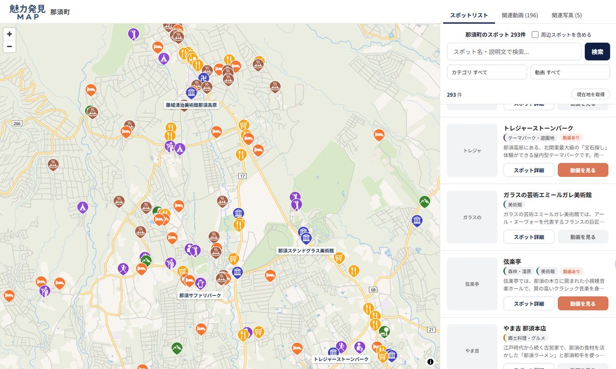
Task: Focus the spot name search field
Action: 514,52
